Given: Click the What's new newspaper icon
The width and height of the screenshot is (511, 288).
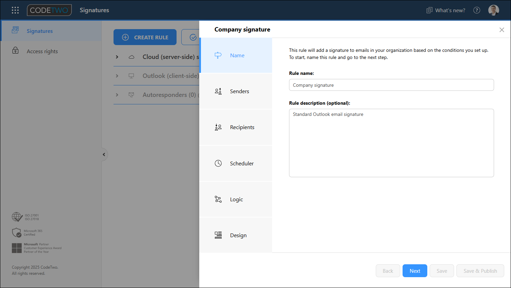Looking at the screenshot, I should (x=429, y=10).
